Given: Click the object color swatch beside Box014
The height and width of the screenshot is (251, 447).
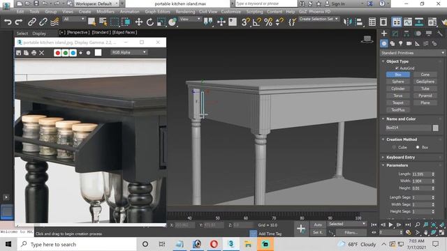Looking at the screenshot, I should [435, 128].
